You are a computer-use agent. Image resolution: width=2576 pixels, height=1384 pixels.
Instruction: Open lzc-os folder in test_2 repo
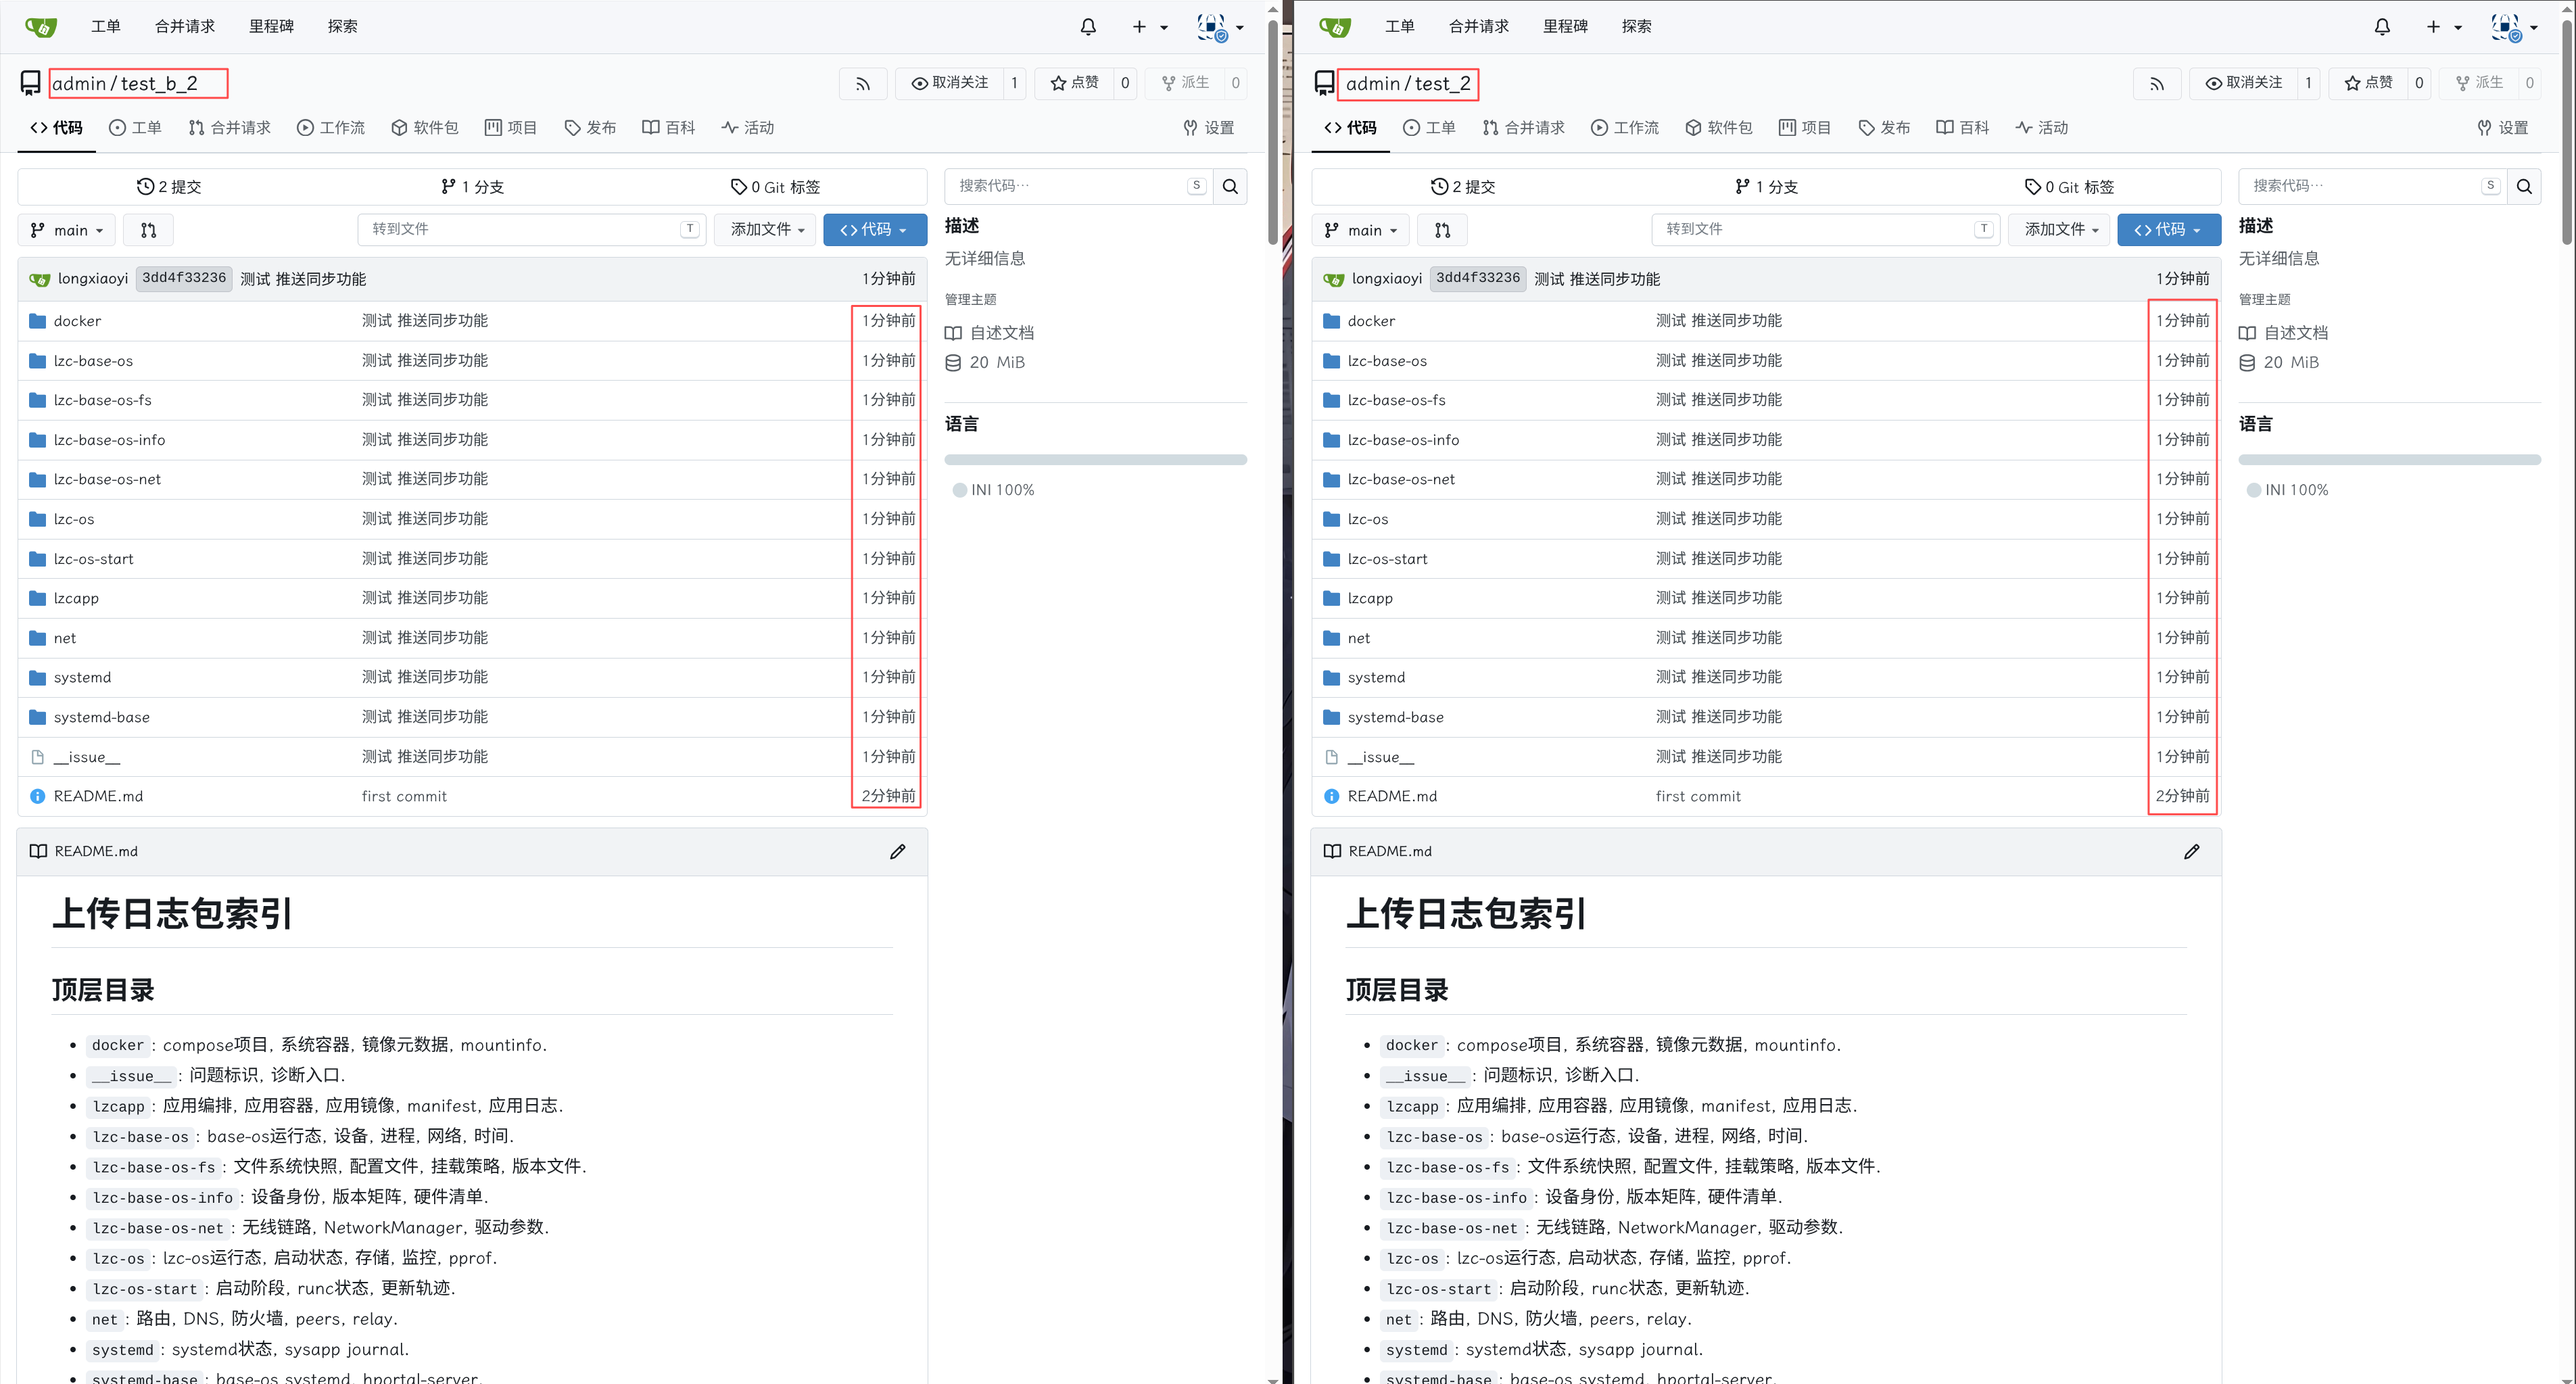point(1367,519)
